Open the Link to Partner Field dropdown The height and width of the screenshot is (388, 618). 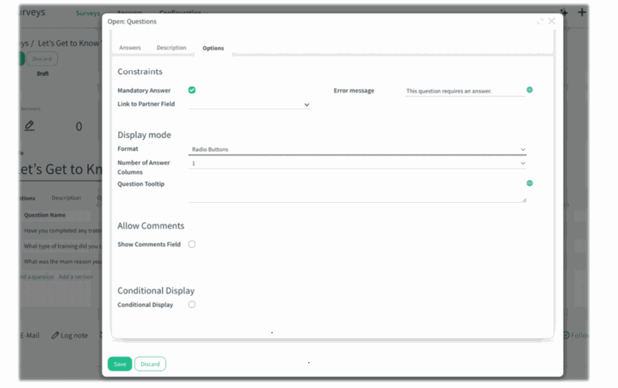(x=250, y=105)
